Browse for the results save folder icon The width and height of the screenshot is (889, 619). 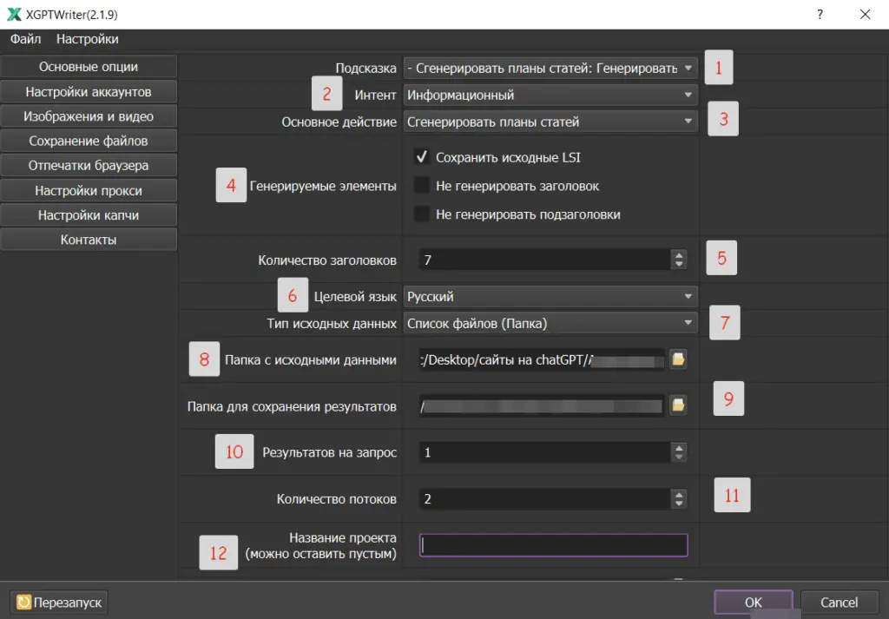pyautogui.click(x=678, y=405)
